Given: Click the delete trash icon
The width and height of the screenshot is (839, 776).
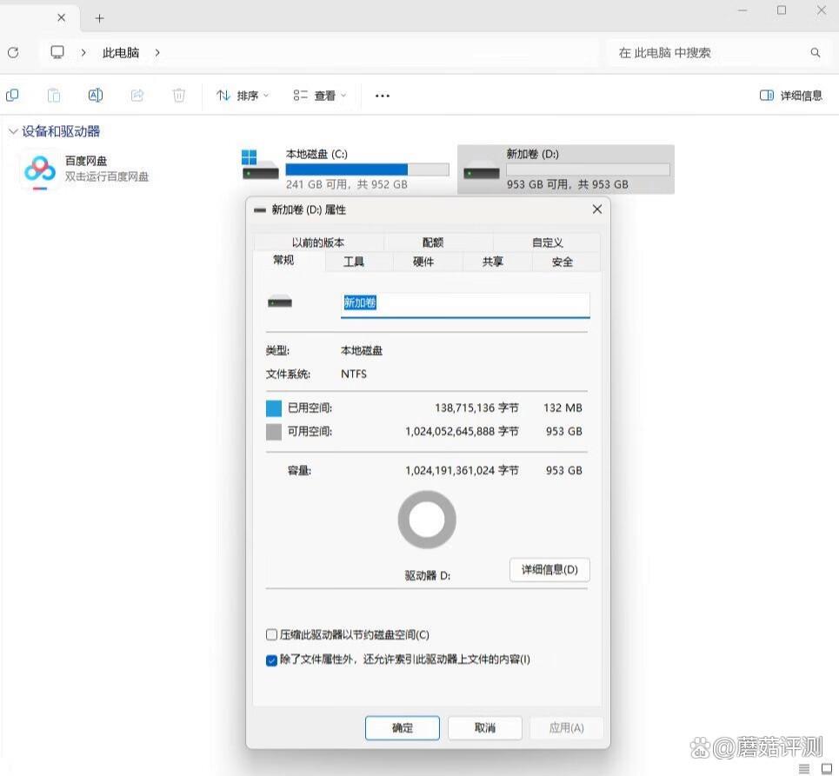Looking at the screenshot, I should tap(179, 96).
